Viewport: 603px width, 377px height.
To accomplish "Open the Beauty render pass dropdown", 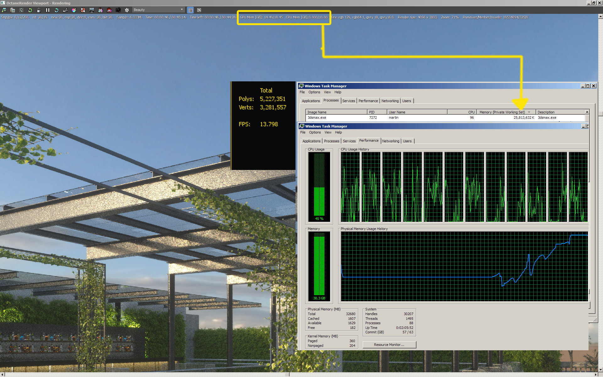I will coord(158,10).
